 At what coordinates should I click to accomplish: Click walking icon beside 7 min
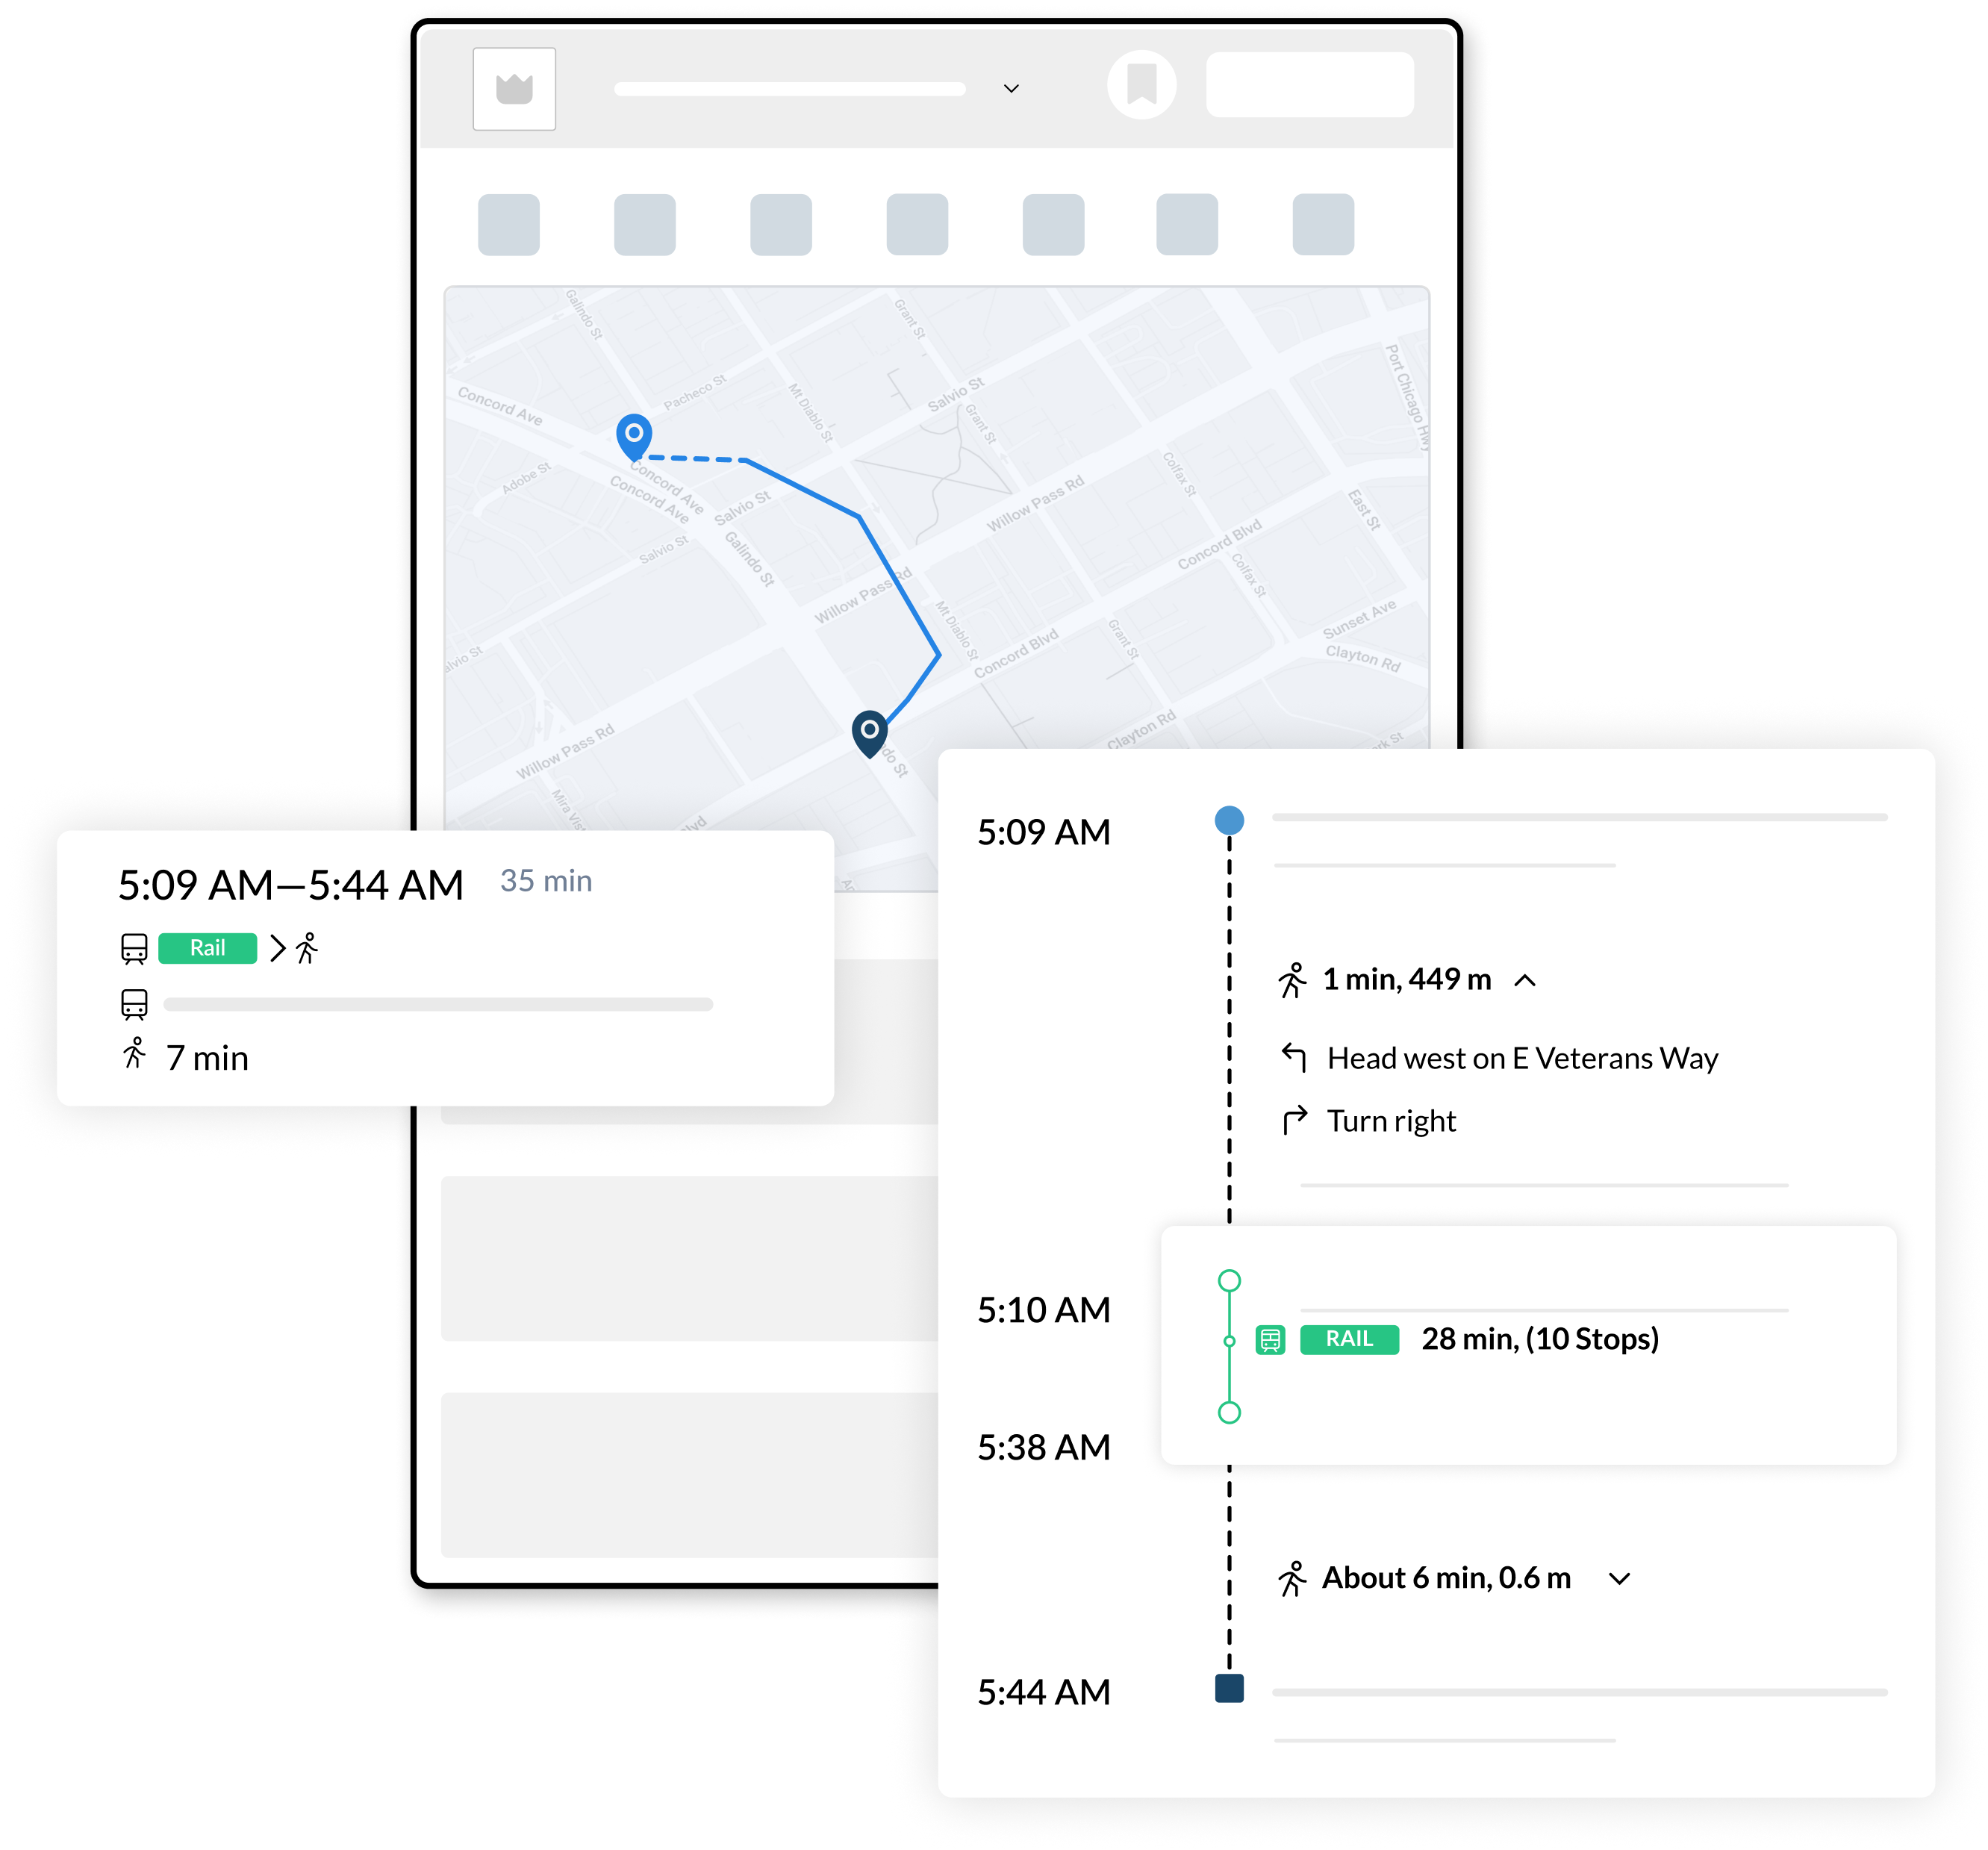134,1054
